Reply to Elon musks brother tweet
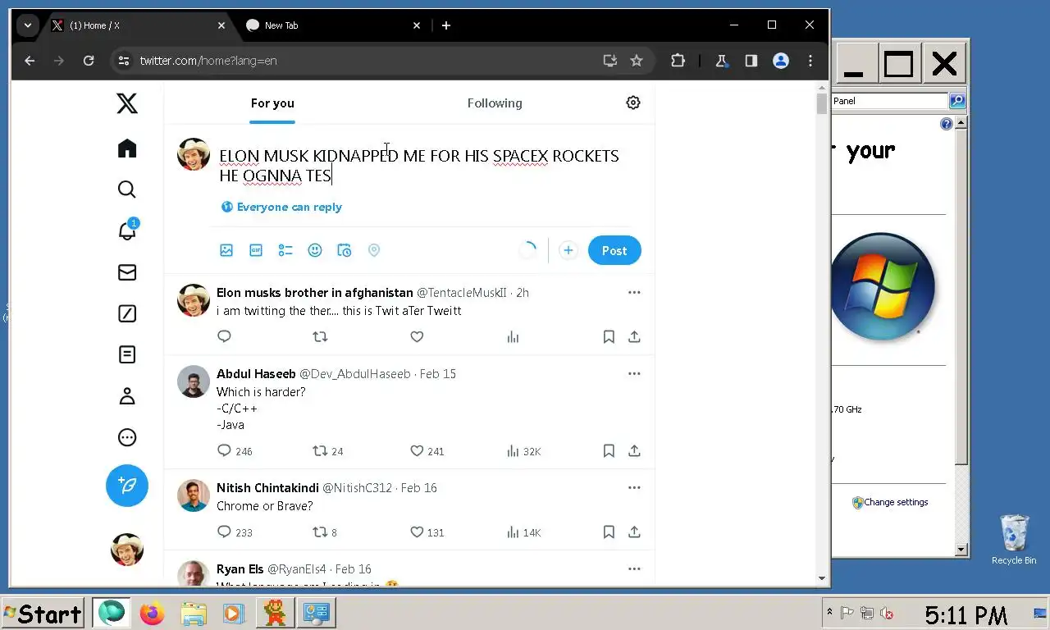1050x630 pixels. pyautogui.click(x=224, y=336)
